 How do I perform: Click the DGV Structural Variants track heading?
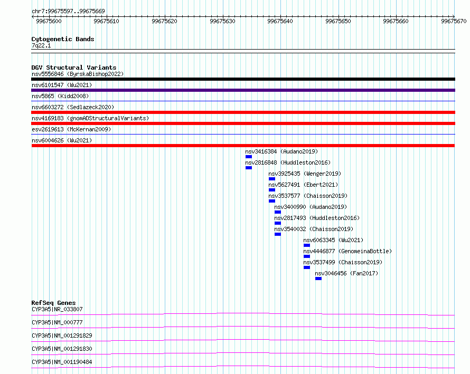[74, 68]
